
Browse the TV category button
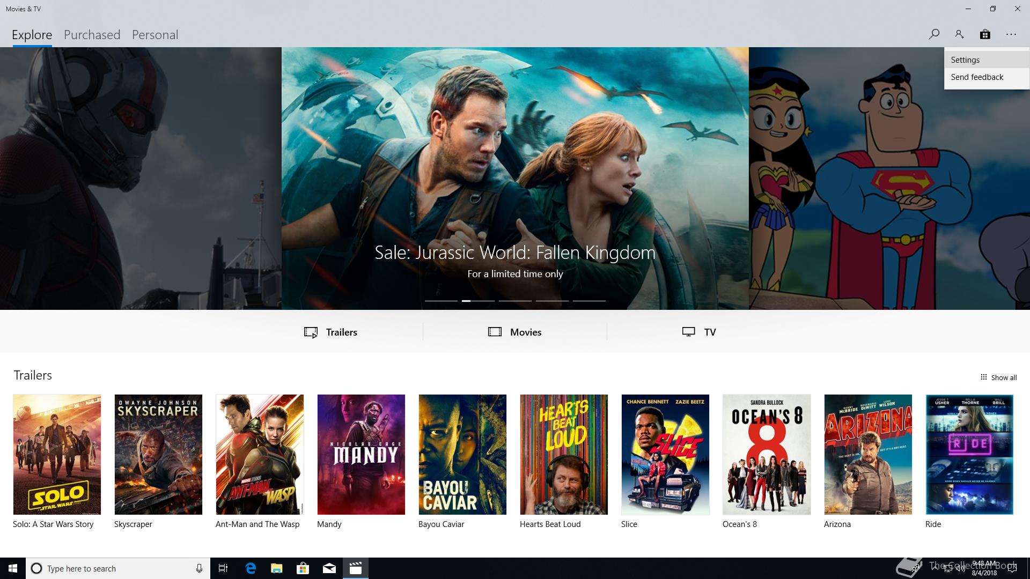(699, 332)
